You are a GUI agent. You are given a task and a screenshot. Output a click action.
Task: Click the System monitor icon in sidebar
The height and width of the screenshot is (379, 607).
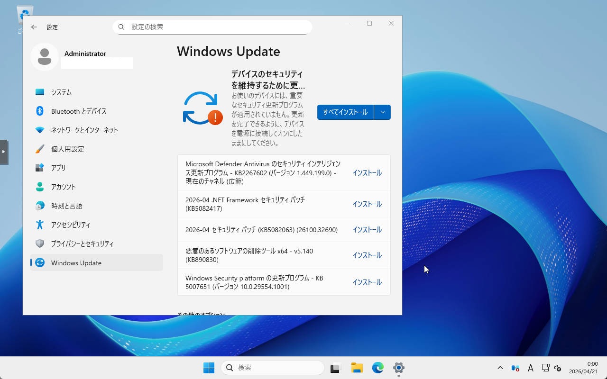(40, 92)
